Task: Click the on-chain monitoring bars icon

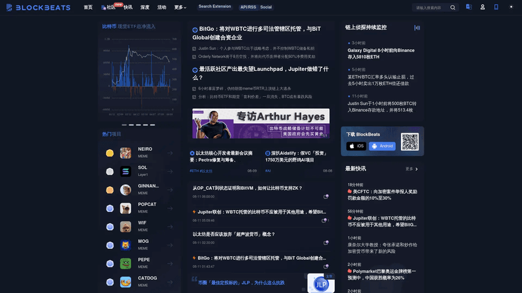Action: [x=417, y=28]
